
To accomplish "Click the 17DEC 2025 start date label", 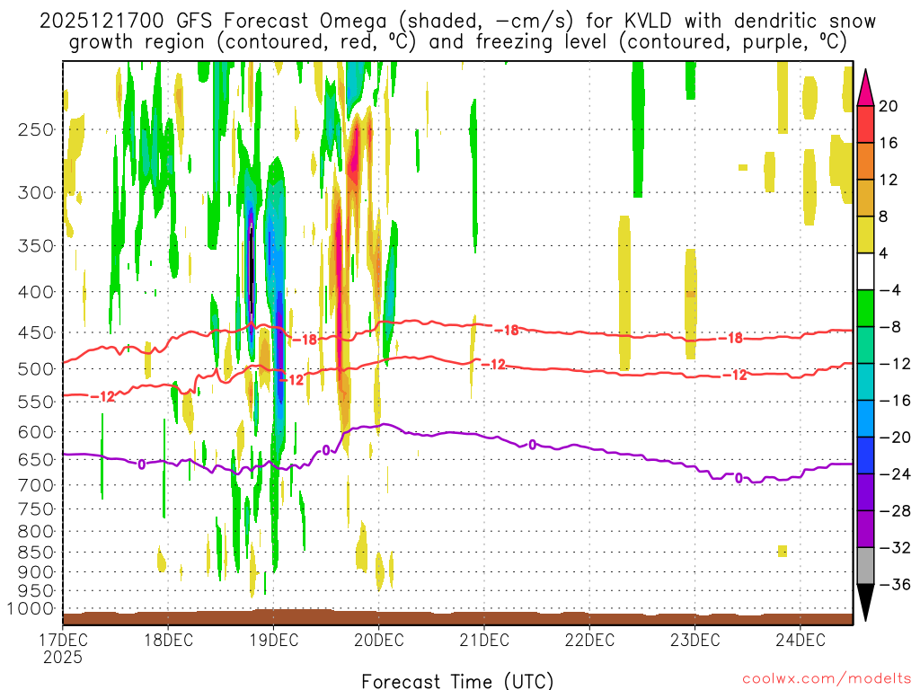I will 63,648.
